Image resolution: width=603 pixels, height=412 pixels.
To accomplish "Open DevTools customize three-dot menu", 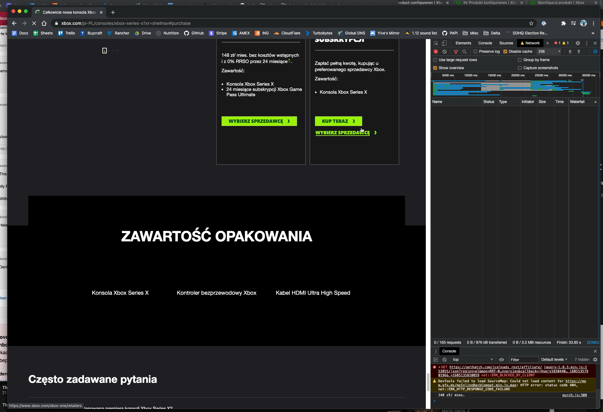I will pyautogui.click(x=587, y=43).
